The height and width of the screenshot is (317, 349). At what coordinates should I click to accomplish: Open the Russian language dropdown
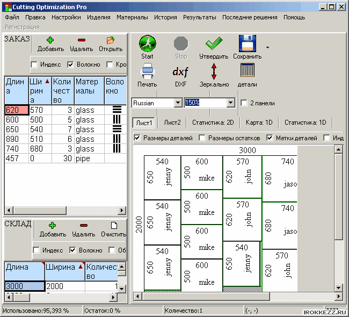pos(178,103)
